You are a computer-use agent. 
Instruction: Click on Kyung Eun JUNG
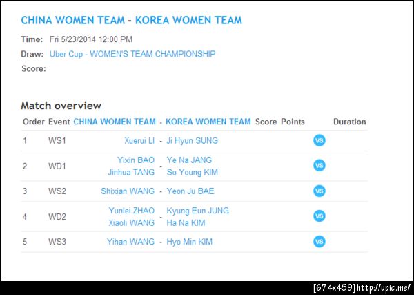198,211
